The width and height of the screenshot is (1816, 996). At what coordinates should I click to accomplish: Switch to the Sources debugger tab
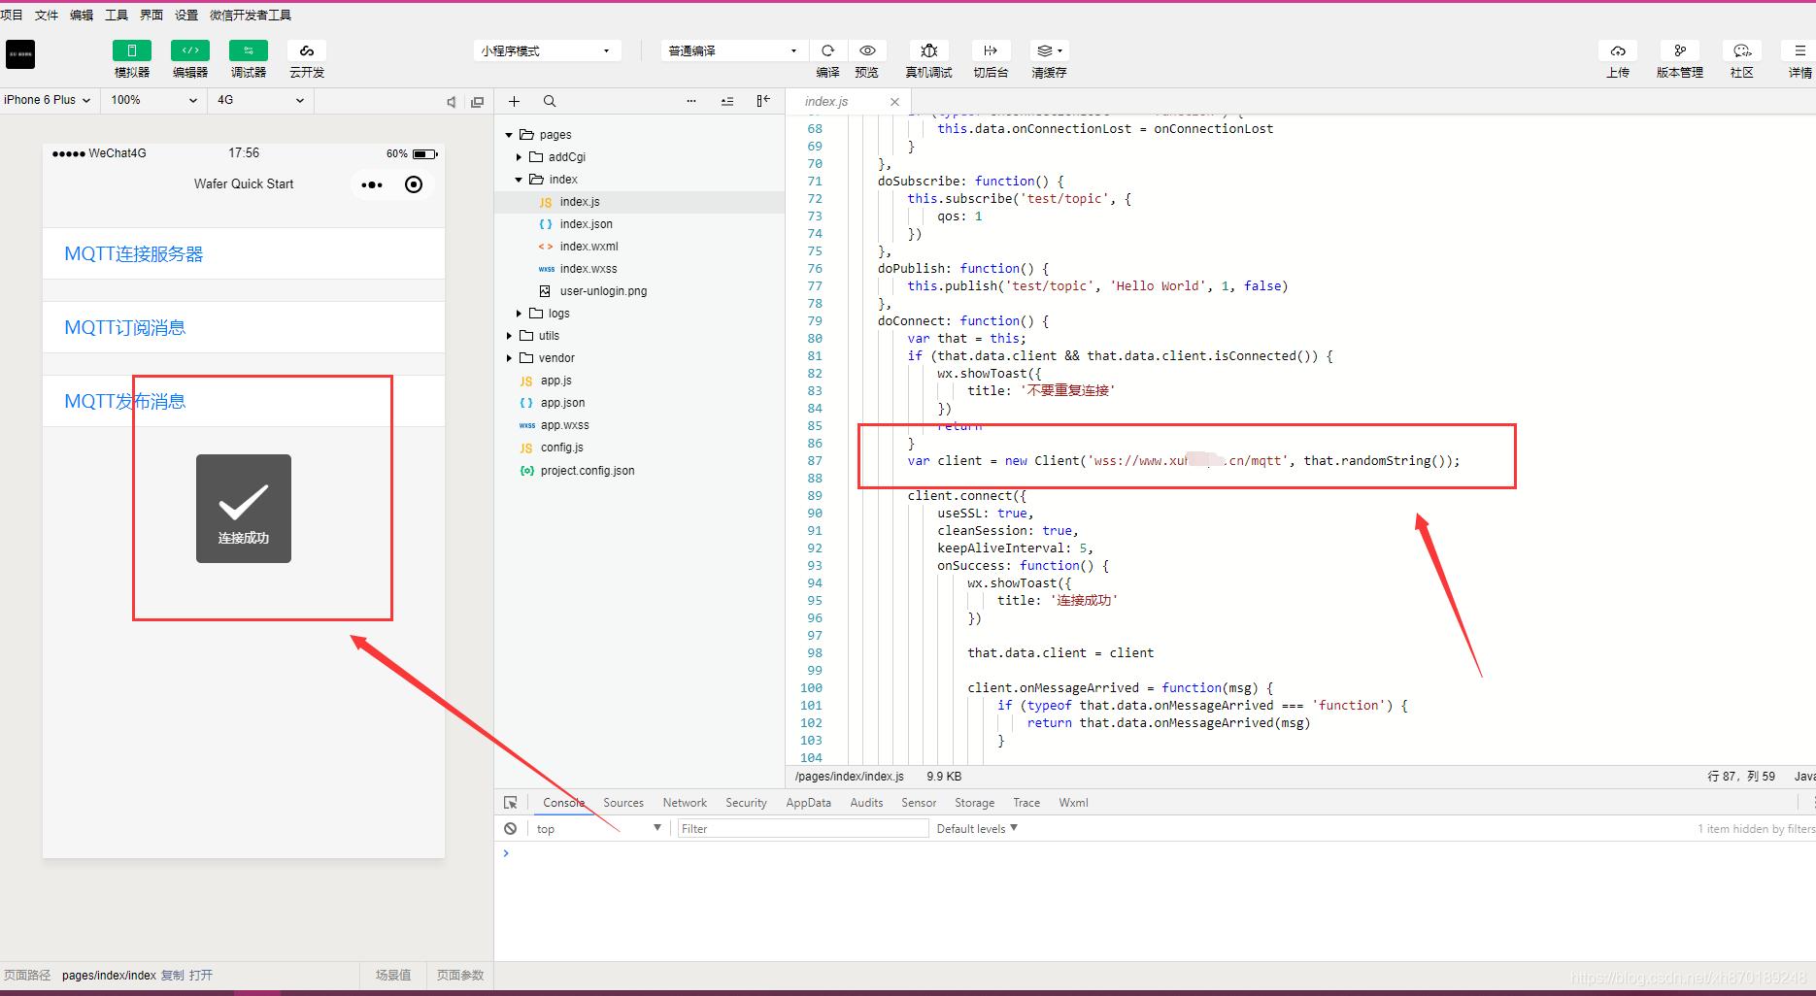tap(623, 803)
